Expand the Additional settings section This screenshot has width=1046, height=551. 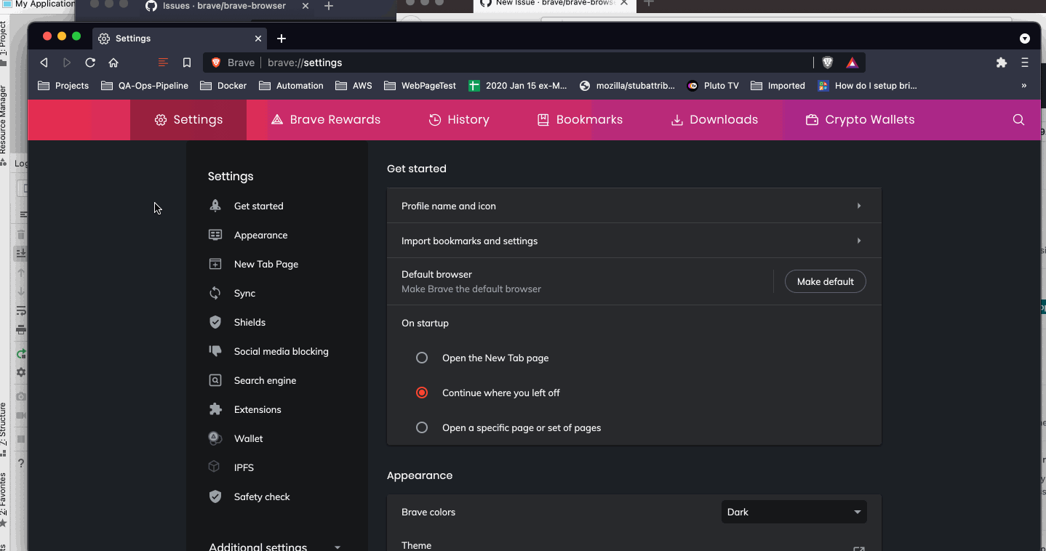[275, 547]
